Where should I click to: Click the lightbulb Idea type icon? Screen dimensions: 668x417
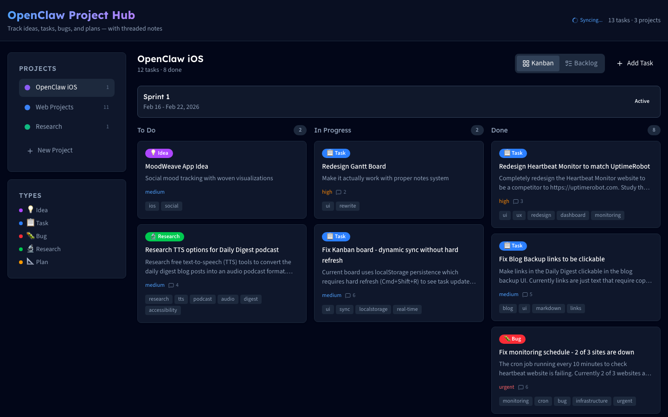pyautogui.click(x=31, y=209)
